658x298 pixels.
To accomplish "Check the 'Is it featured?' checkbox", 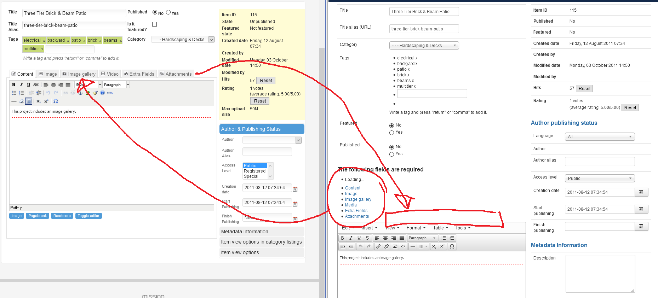I will click(x=154, y=24).
